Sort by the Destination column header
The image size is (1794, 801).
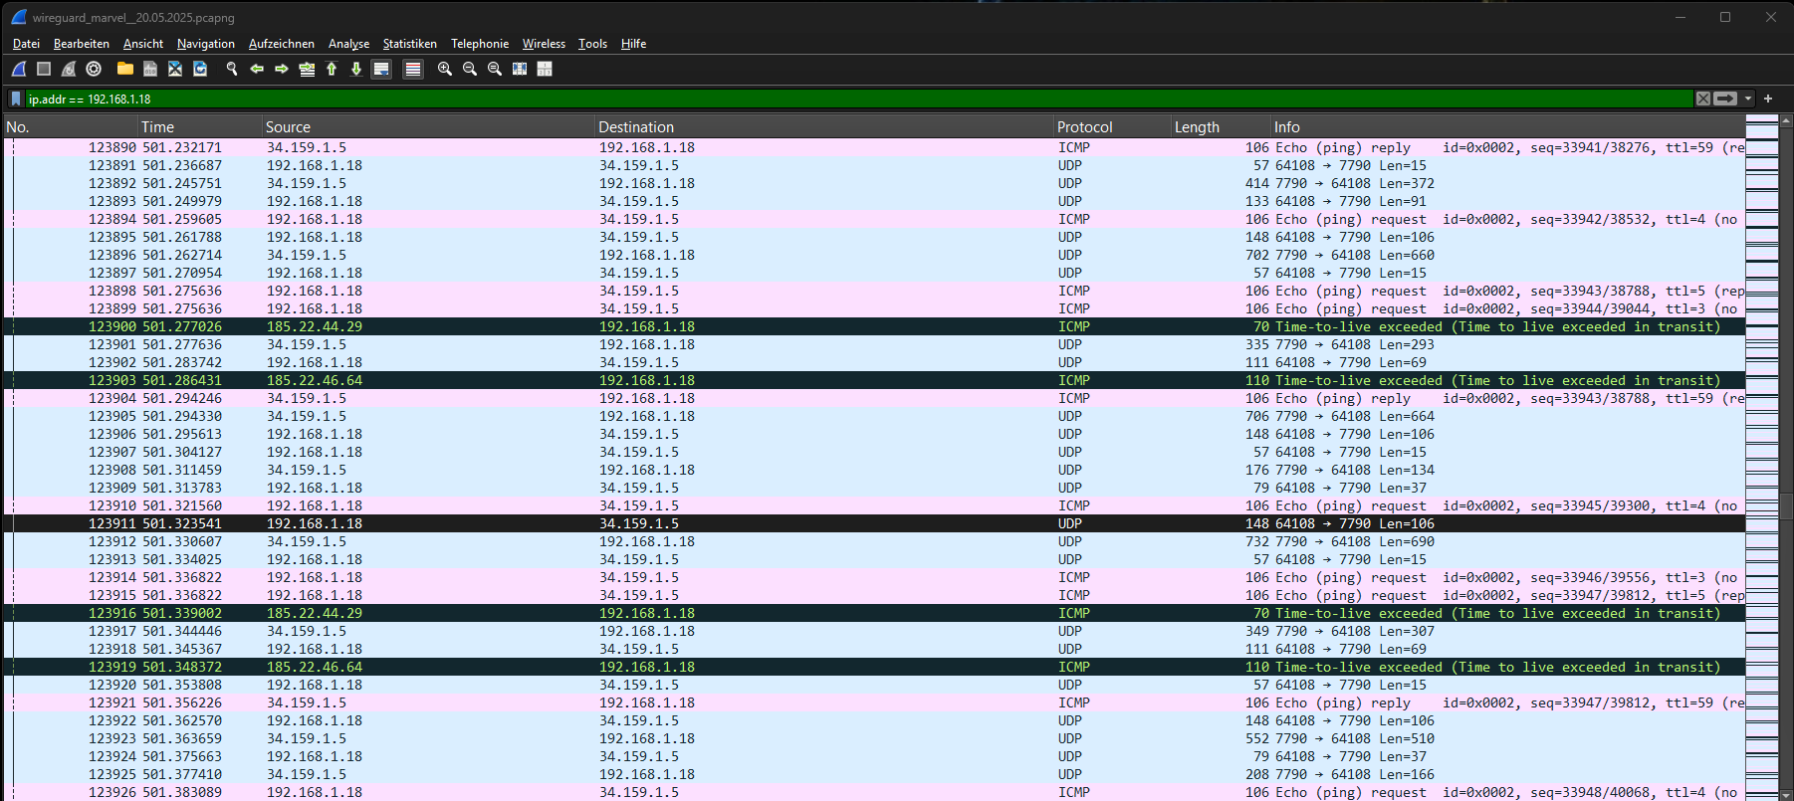click(823, 126)
